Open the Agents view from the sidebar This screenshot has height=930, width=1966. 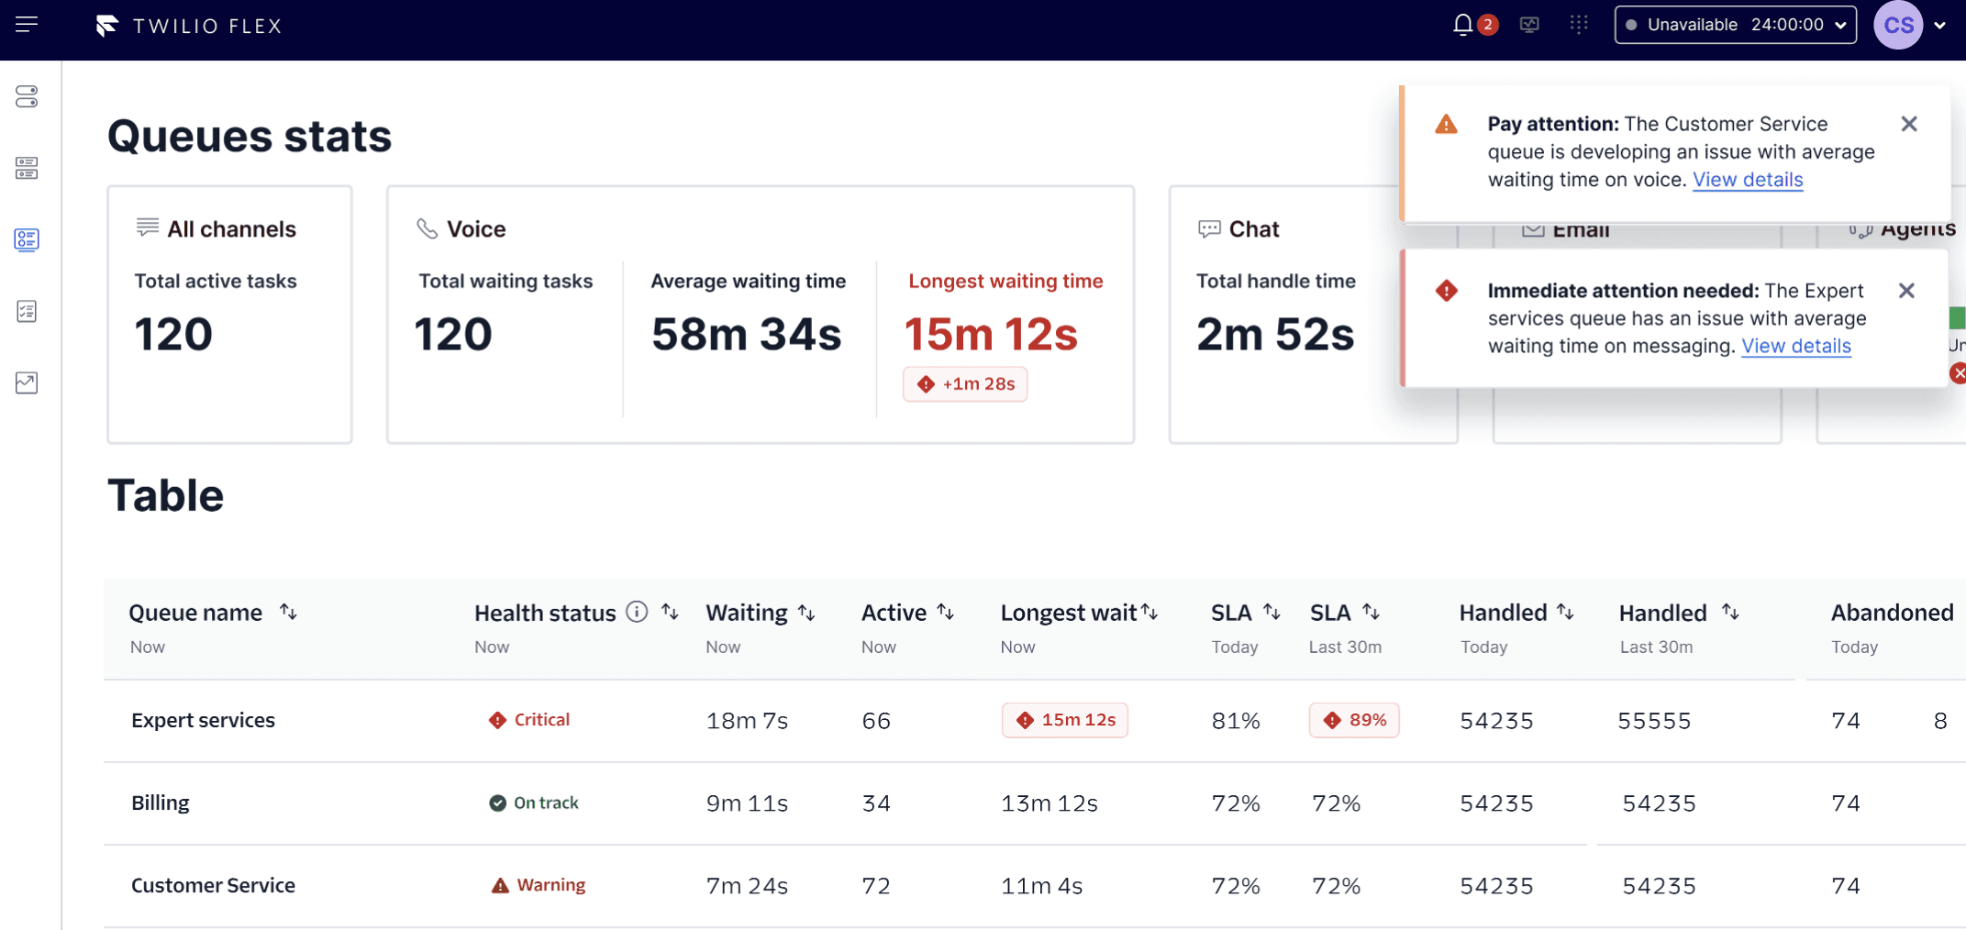click(27, 168)
